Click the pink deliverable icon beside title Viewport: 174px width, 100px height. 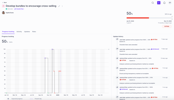tap(3, 6)
